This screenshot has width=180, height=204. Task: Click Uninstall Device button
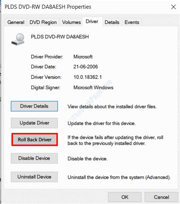click(34, 177)
